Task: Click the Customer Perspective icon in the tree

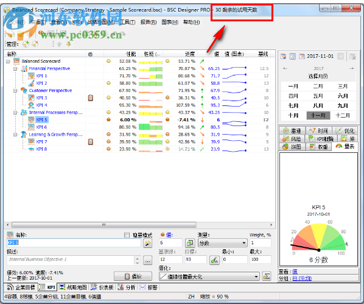Action: 24,90
